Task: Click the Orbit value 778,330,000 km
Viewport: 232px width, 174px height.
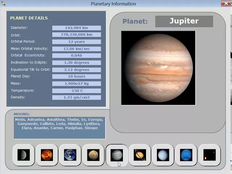Action: coord(76,35)
